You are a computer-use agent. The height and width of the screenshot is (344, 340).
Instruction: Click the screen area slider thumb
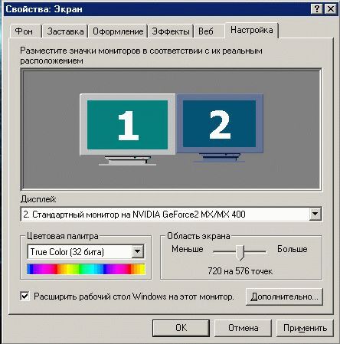(x=240, y=253)
